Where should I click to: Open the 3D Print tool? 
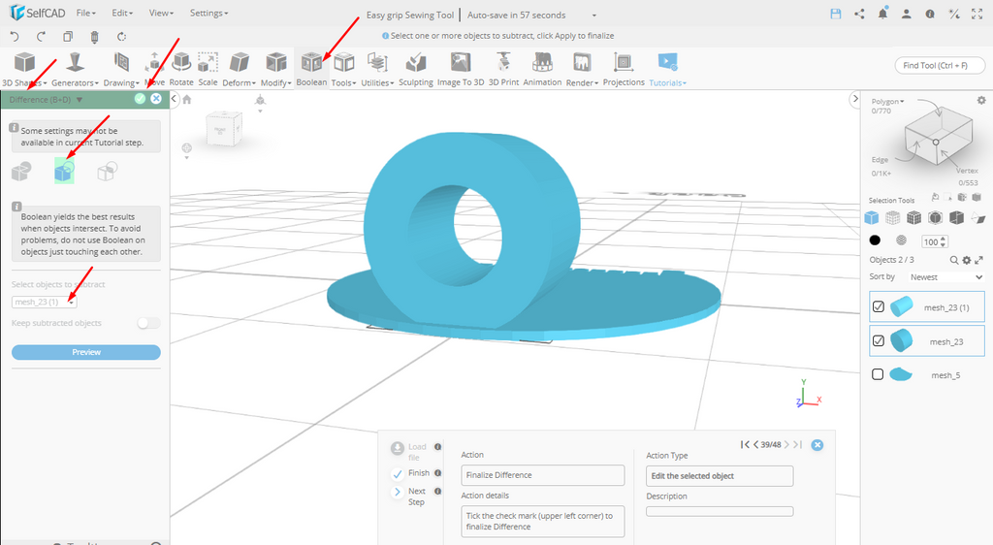503,70
